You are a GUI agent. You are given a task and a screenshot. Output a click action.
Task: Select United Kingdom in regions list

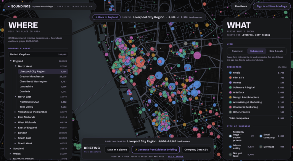pos(38,54)
